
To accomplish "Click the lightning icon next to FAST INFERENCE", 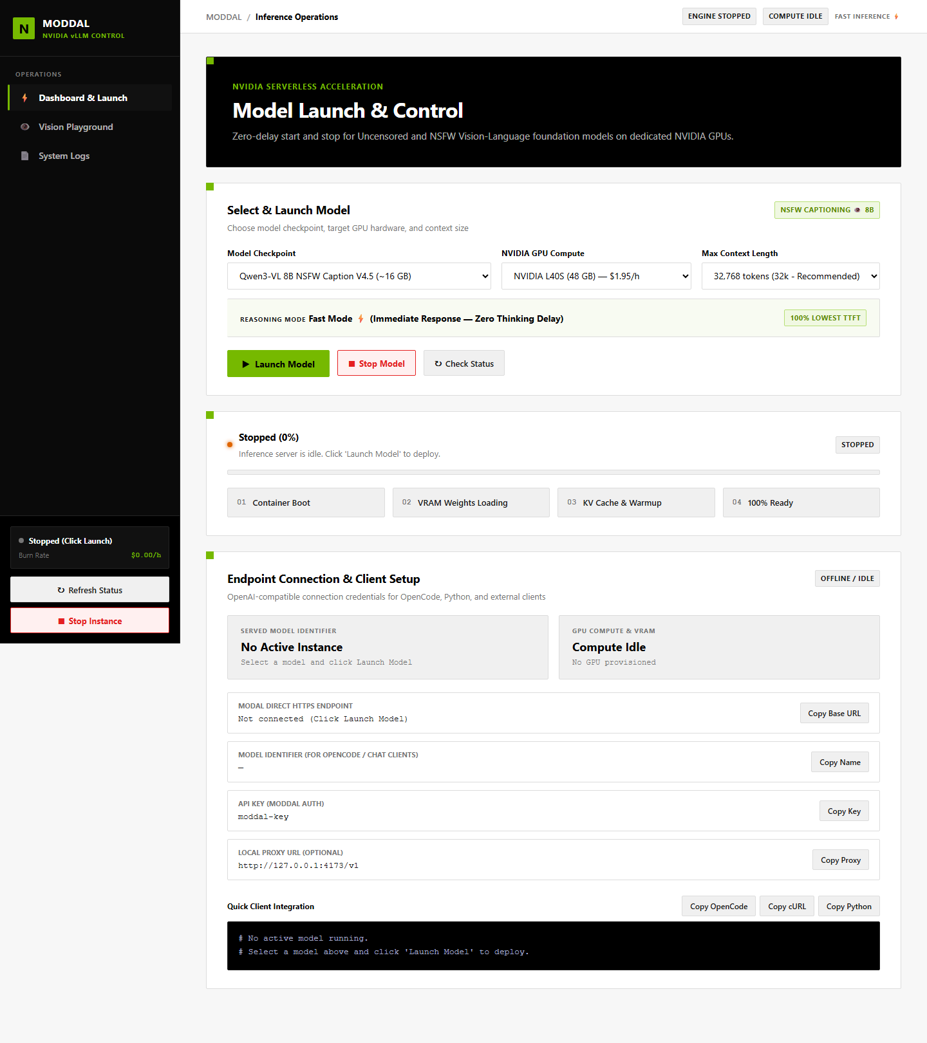I will (896, 17).
